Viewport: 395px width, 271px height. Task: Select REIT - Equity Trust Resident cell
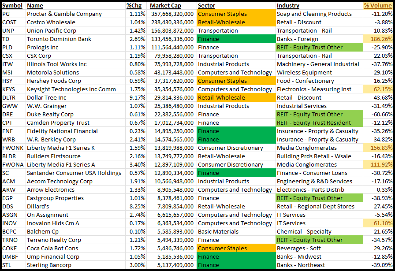(320, 123)
